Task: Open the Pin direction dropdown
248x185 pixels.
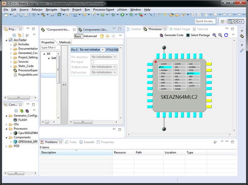Action: pos(104,57)
